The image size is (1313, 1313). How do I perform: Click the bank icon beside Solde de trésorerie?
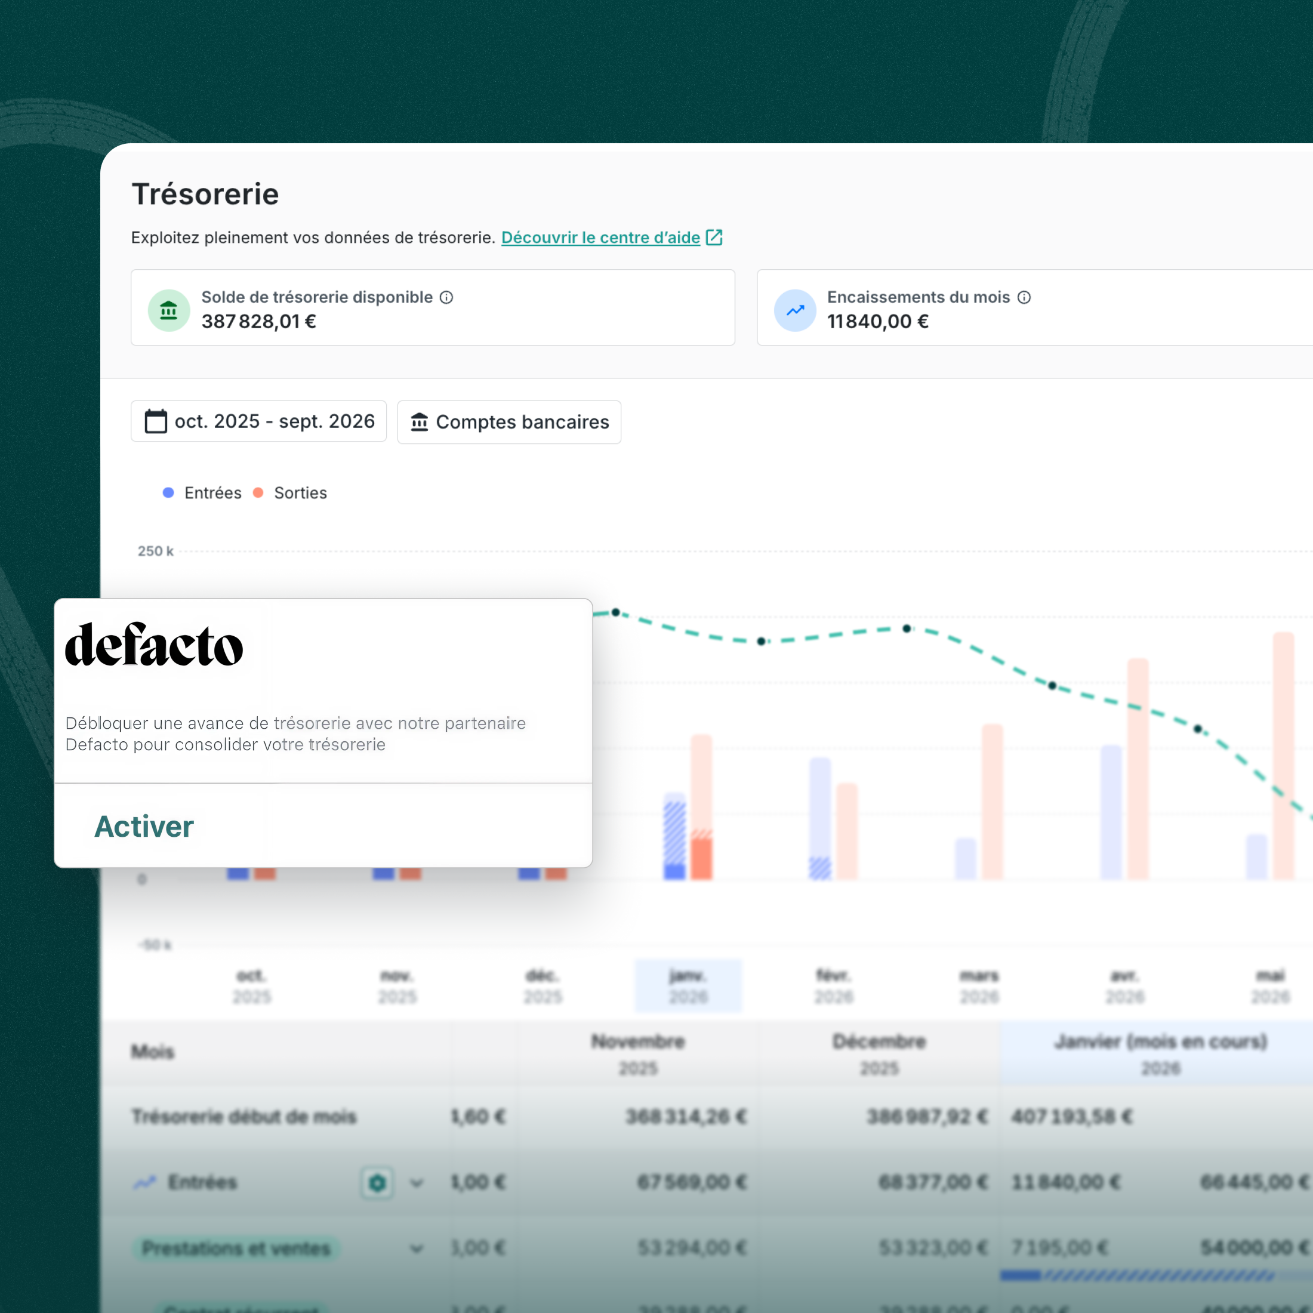[x=168, y=310]
